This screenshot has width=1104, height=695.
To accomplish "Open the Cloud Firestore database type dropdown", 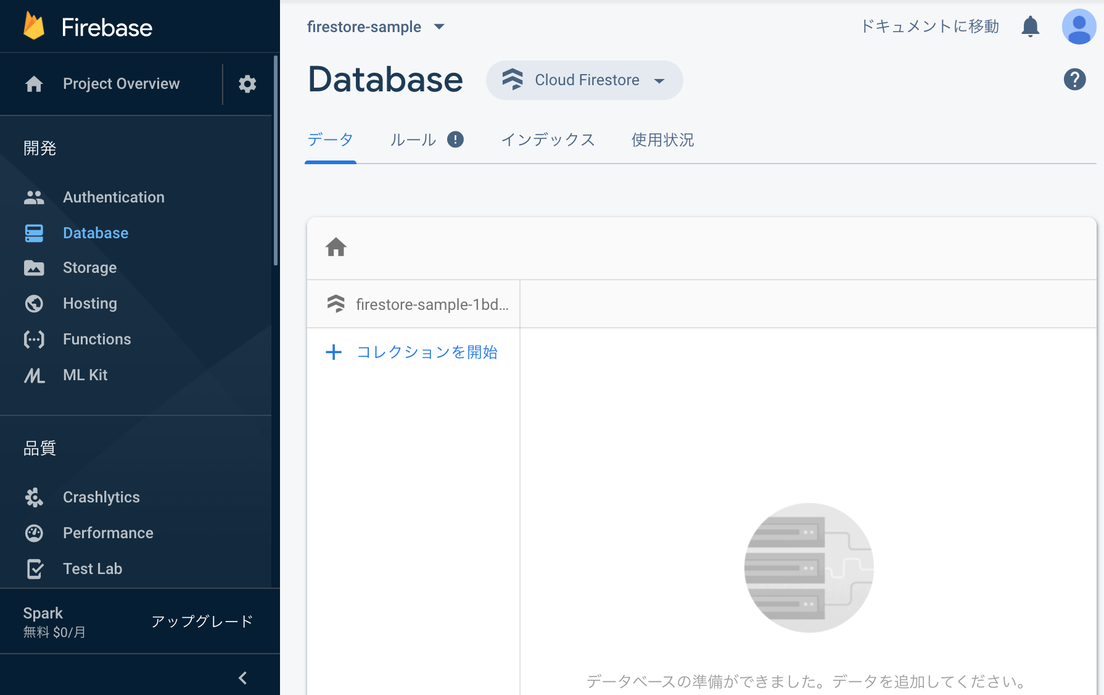I will point(584,80).
